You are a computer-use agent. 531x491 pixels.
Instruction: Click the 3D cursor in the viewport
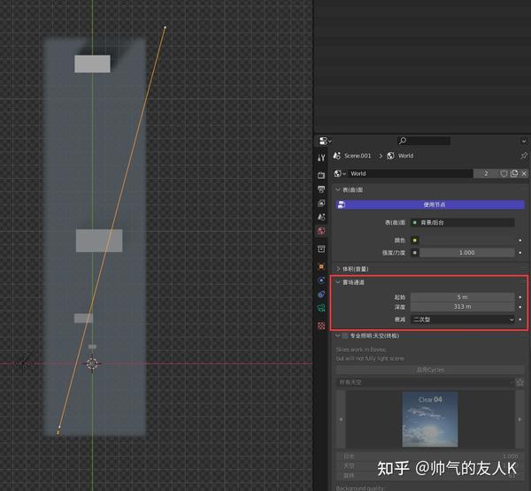92,364
